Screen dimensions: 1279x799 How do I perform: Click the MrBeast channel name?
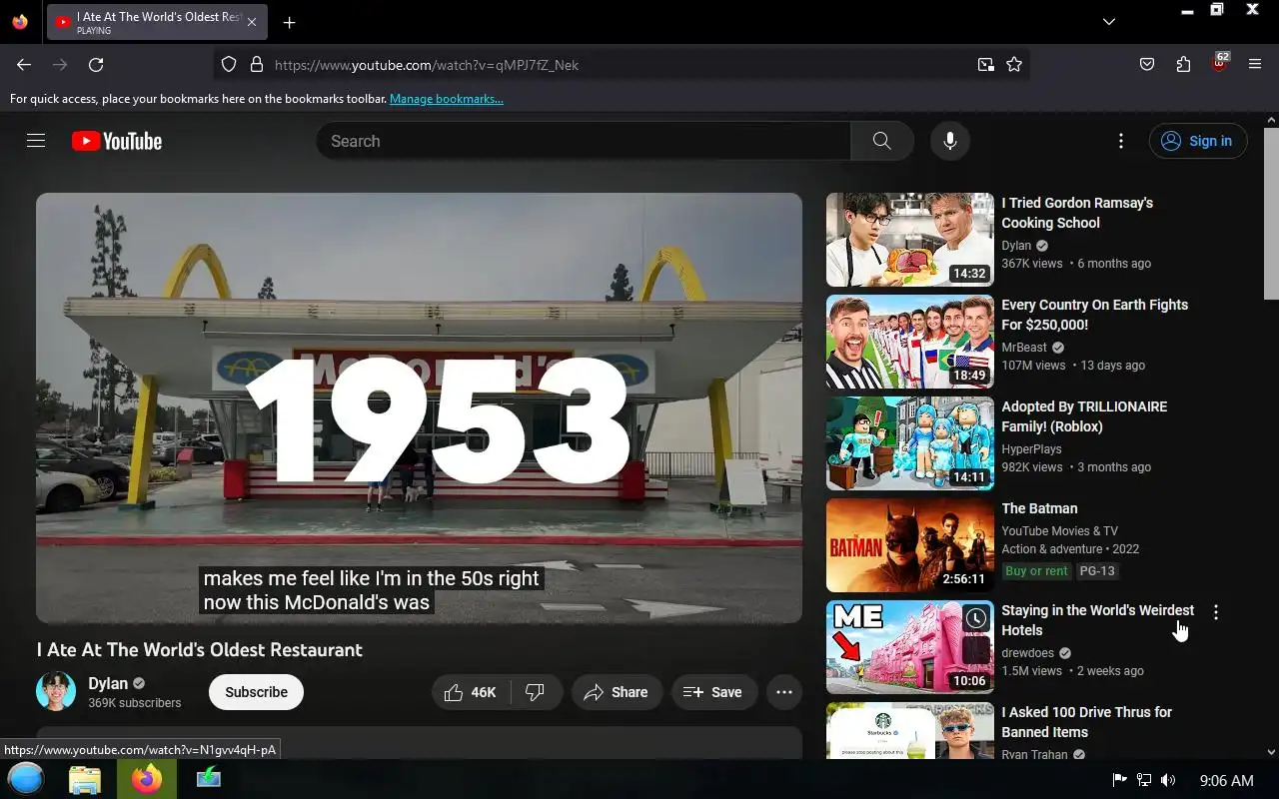(1024, 348)
